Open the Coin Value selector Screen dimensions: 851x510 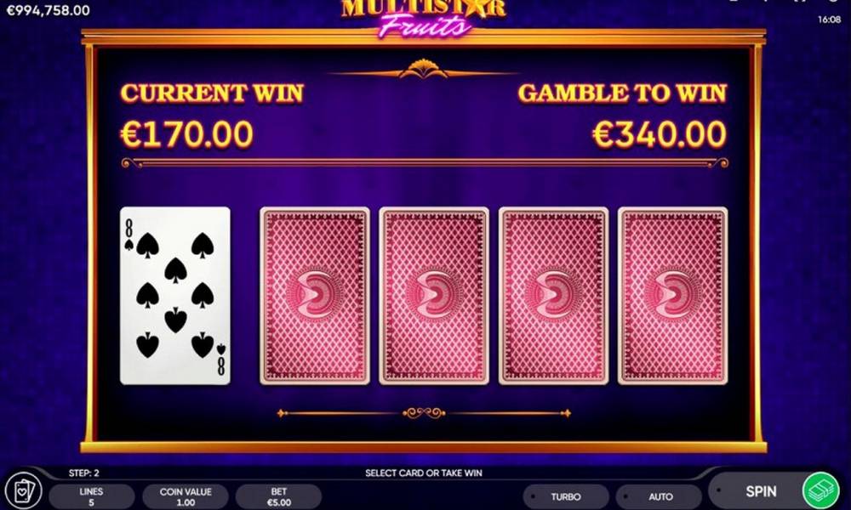(x=185, y=496)
